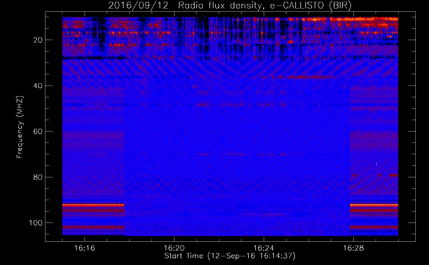Click the '16:16' time tick label

click(x=85, y=248)
